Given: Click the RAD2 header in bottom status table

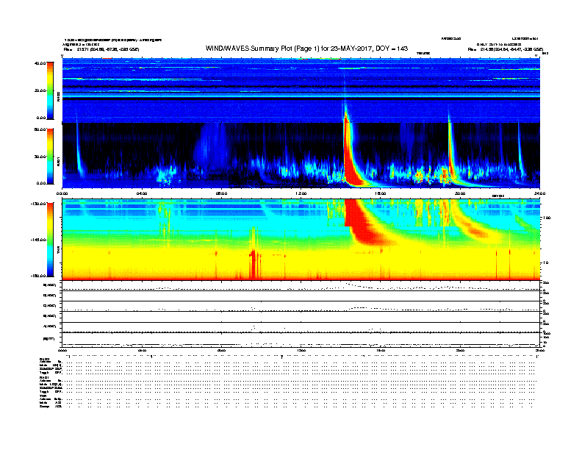Looking at the screenshot, I should click(44, 360).
